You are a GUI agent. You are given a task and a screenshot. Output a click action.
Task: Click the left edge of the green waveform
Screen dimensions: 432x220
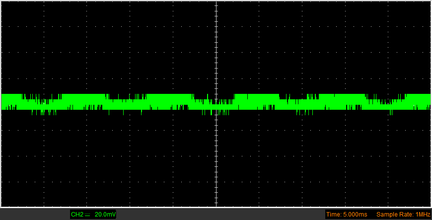point(2,102)
